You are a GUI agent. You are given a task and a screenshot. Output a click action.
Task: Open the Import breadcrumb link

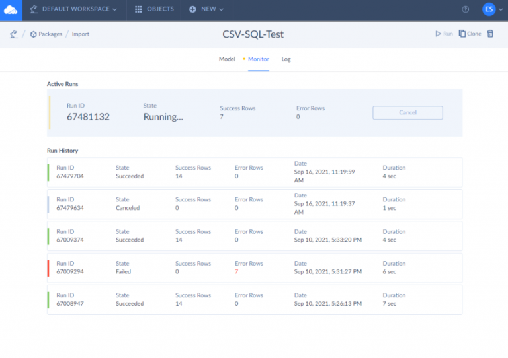coord(81,34)
